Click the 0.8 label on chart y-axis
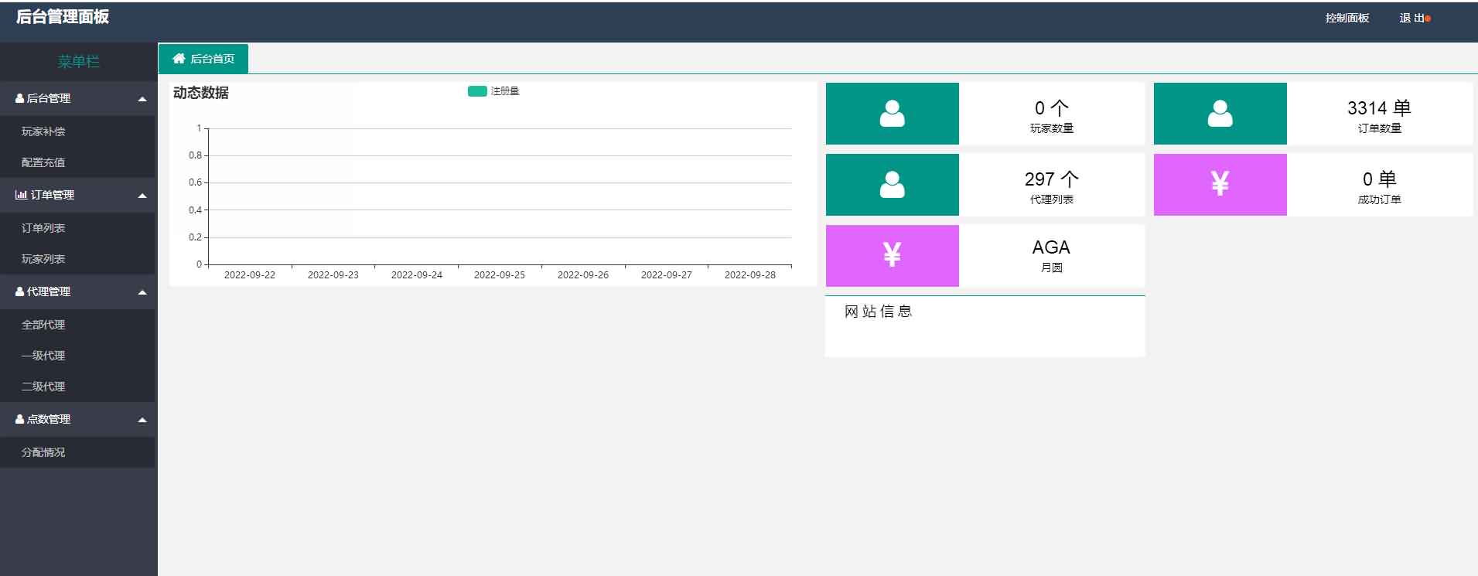 (x=195, y=155)
